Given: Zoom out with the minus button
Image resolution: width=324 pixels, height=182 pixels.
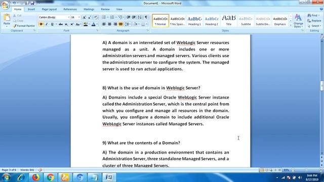Looking at the screenshot, I should click(293, 170).
